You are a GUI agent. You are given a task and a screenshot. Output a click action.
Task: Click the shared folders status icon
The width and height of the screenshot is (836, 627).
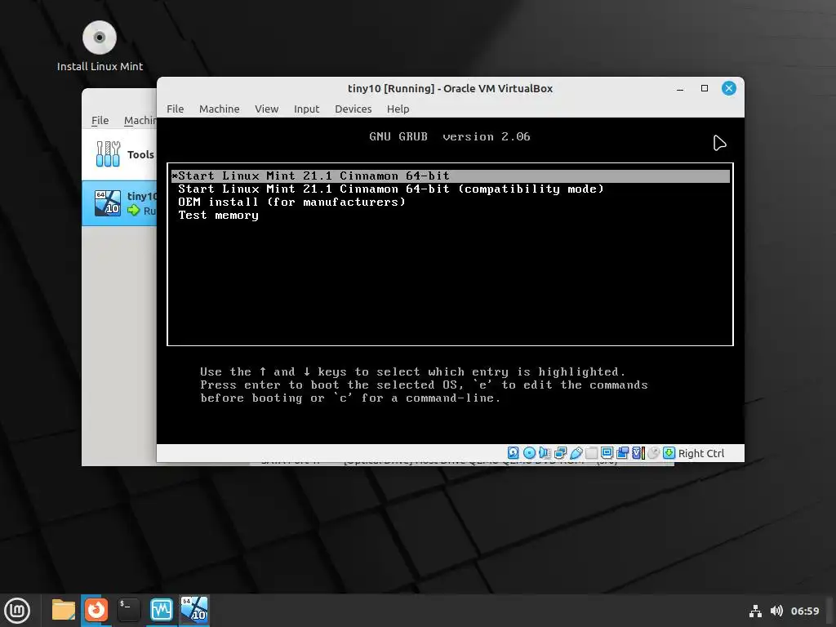point(591,453)
